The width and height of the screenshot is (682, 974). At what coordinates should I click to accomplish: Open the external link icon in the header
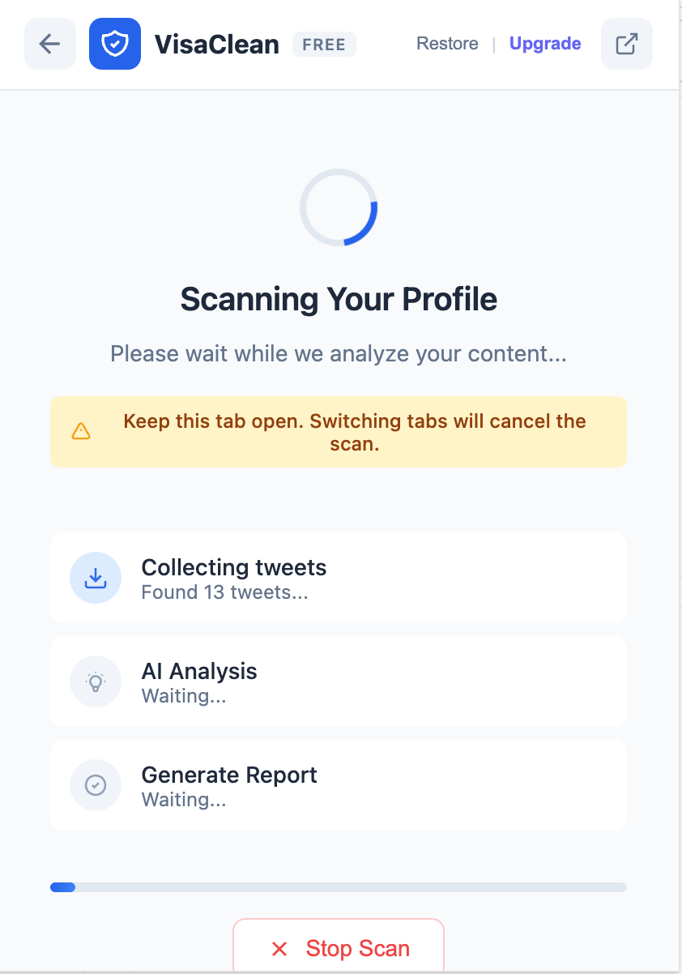626,44
